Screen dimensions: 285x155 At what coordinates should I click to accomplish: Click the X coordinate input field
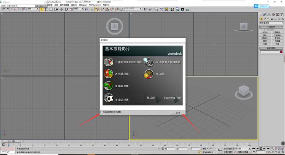[171, 149]
